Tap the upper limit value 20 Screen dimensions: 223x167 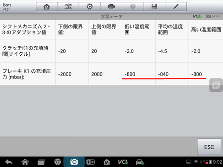point(94,51)
